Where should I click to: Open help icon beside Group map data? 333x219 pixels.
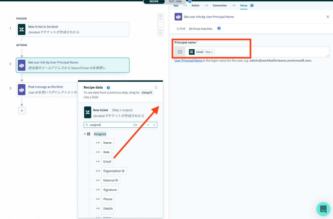point(219,28)
